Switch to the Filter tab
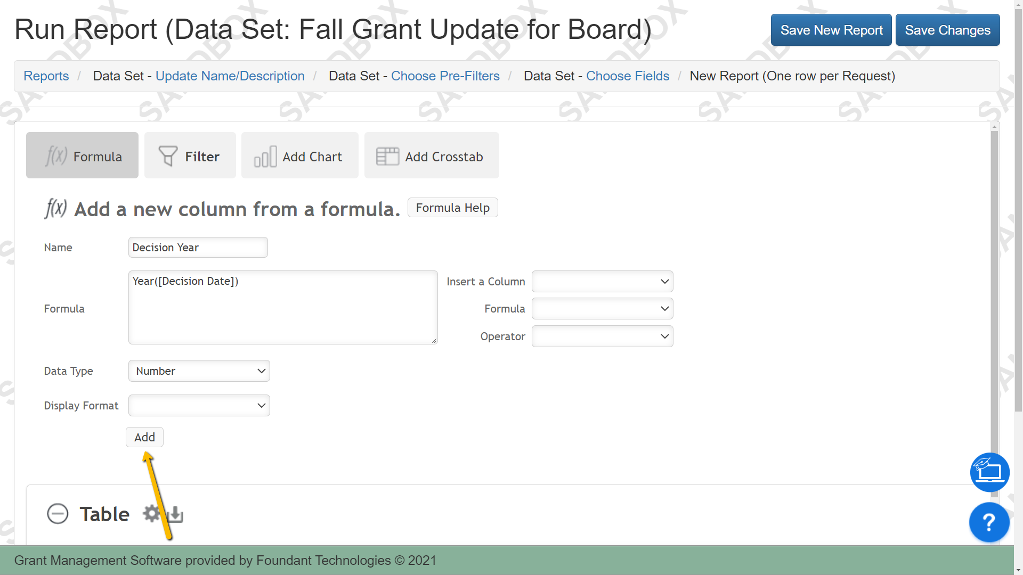 click(190, 155)
